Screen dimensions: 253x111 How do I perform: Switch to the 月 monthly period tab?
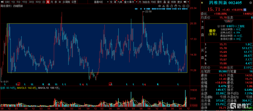[x=52, y=2]
